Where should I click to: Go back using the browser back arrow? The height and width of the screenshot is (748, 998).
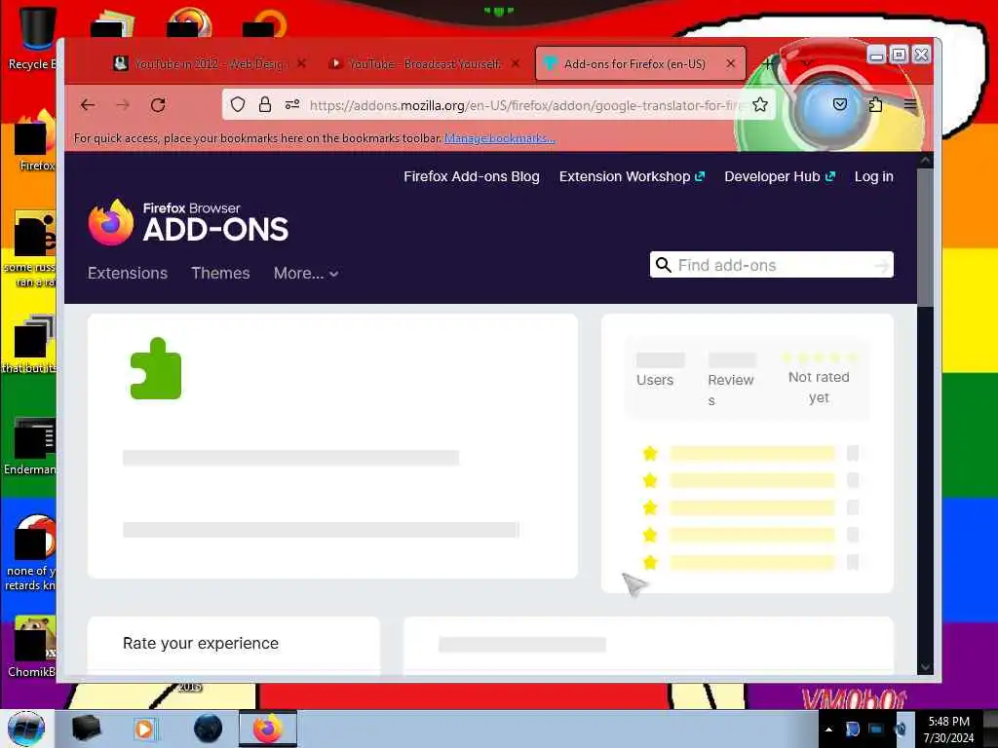88,105
